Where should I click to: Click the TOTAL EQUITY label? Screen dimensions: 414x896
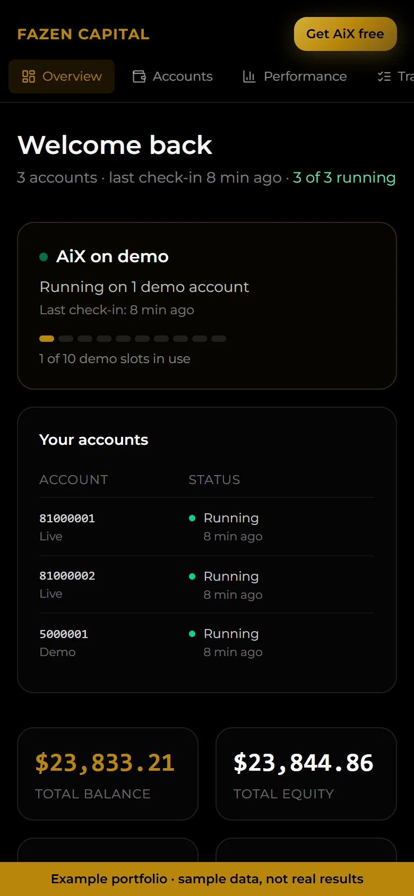point(284,794)
